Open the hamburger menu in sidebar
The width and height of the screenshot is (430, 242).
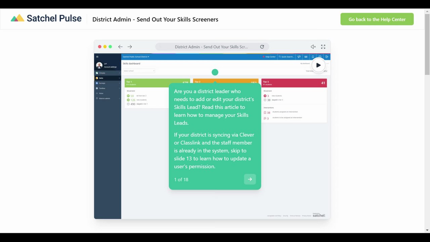[97, 57]
